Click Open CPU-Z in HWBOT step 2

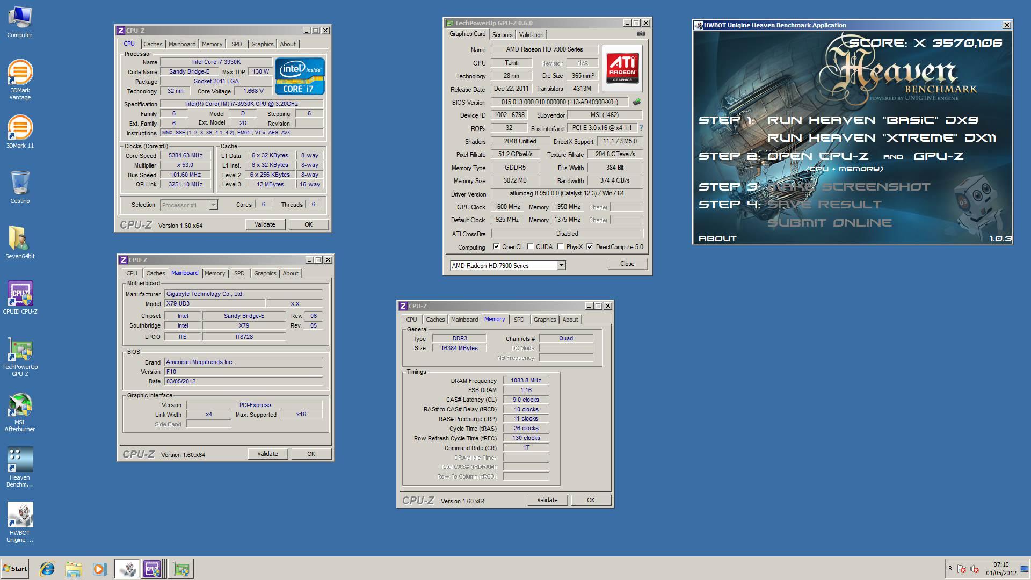(818, 156)
